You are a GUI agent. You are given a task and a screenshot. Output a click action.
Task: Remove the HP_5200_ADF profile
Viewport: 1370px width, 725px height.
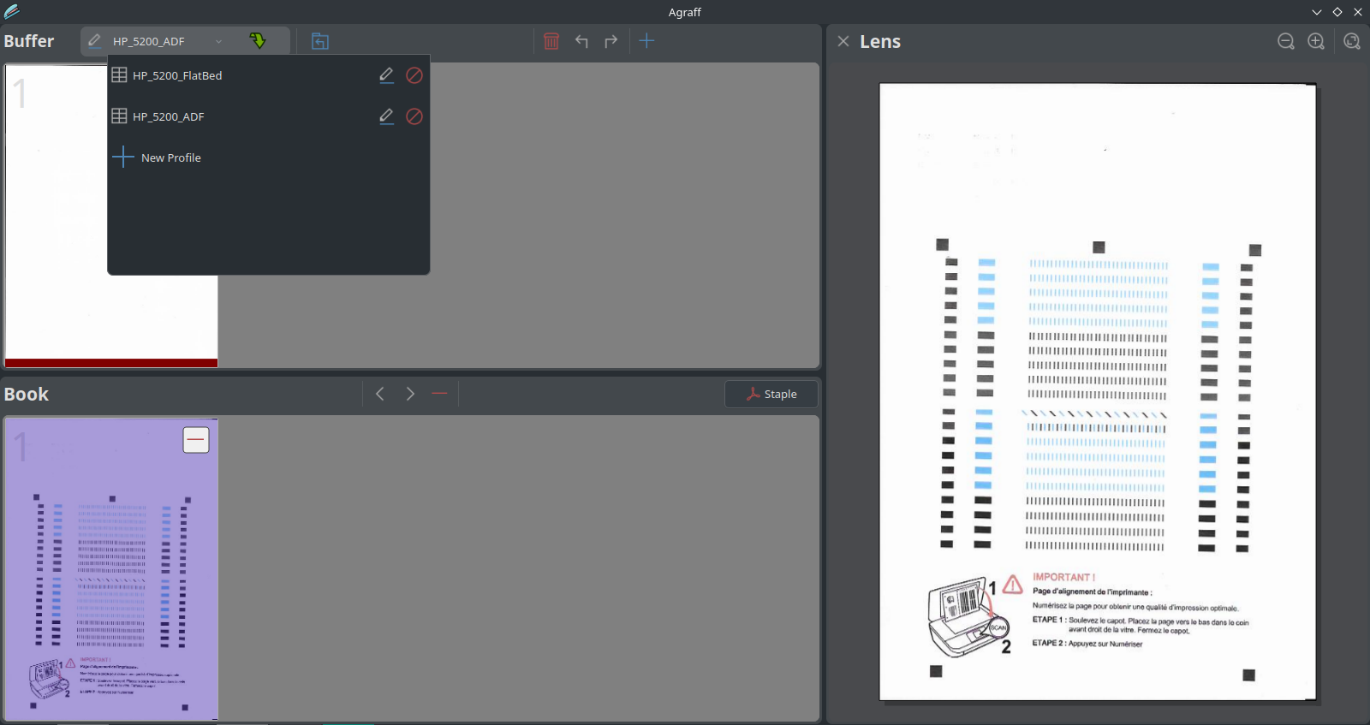(x=414, y=116)
